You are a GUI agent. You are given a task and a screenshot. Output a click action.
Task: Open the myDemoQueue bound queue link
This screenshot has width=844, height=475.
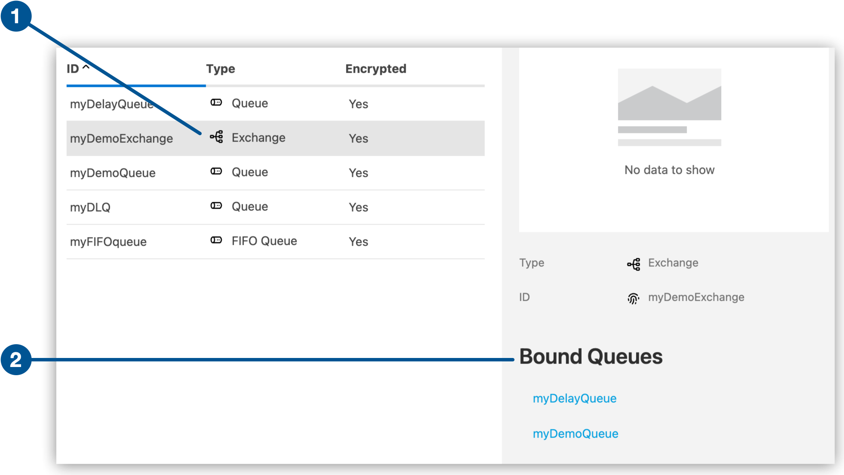coord(575,433)
